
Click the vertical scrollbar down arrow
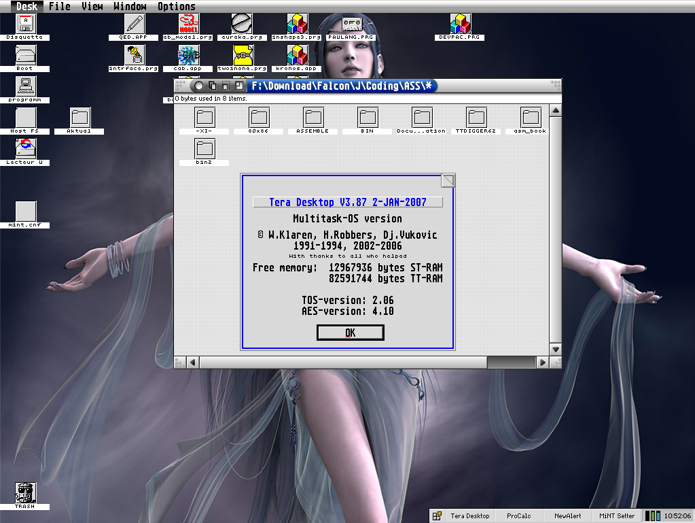click(x=555, y=350)
